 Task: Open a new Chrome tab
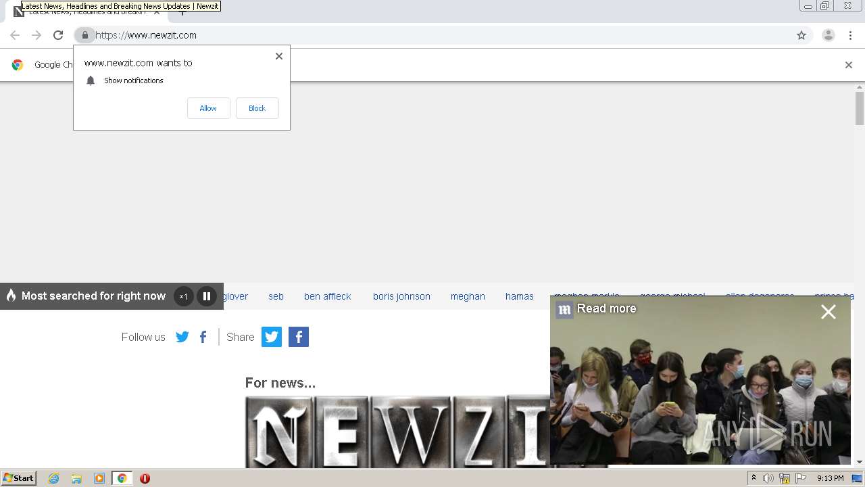click(182, 12)
